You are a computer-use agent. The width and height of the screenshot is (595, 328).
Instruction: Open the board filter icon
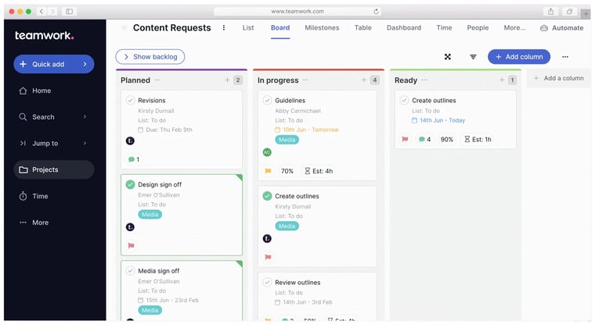473,57
